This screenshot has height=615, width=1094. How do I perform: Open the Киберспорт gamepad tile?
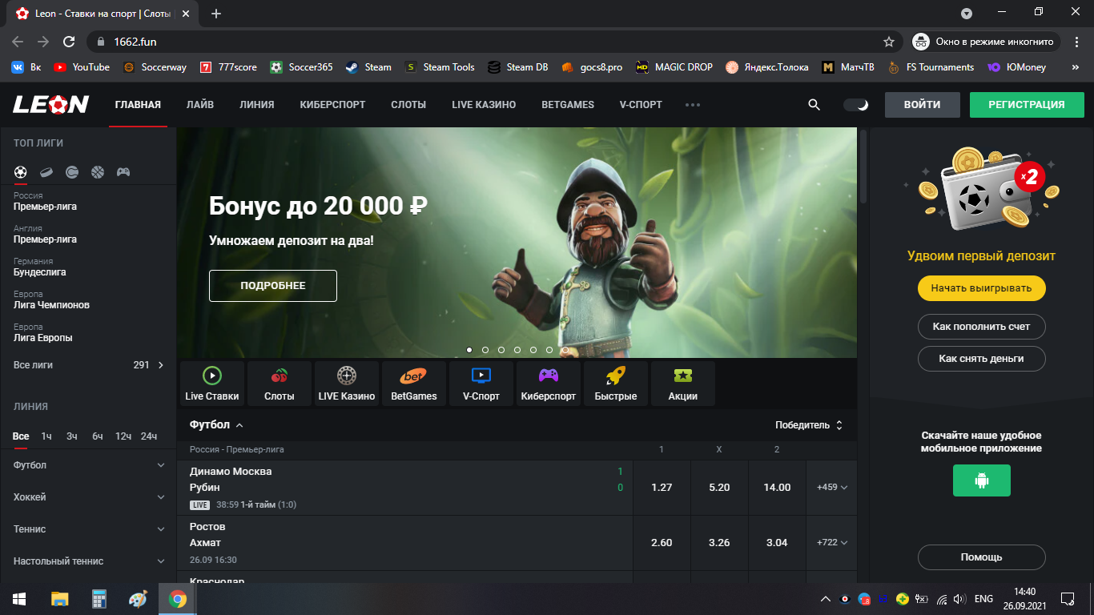coord(549,384)
